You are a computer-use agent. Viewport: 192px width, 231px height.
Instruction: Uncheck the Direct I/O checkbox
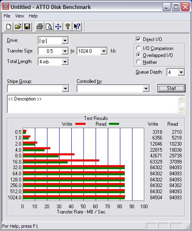pos(138,39)
